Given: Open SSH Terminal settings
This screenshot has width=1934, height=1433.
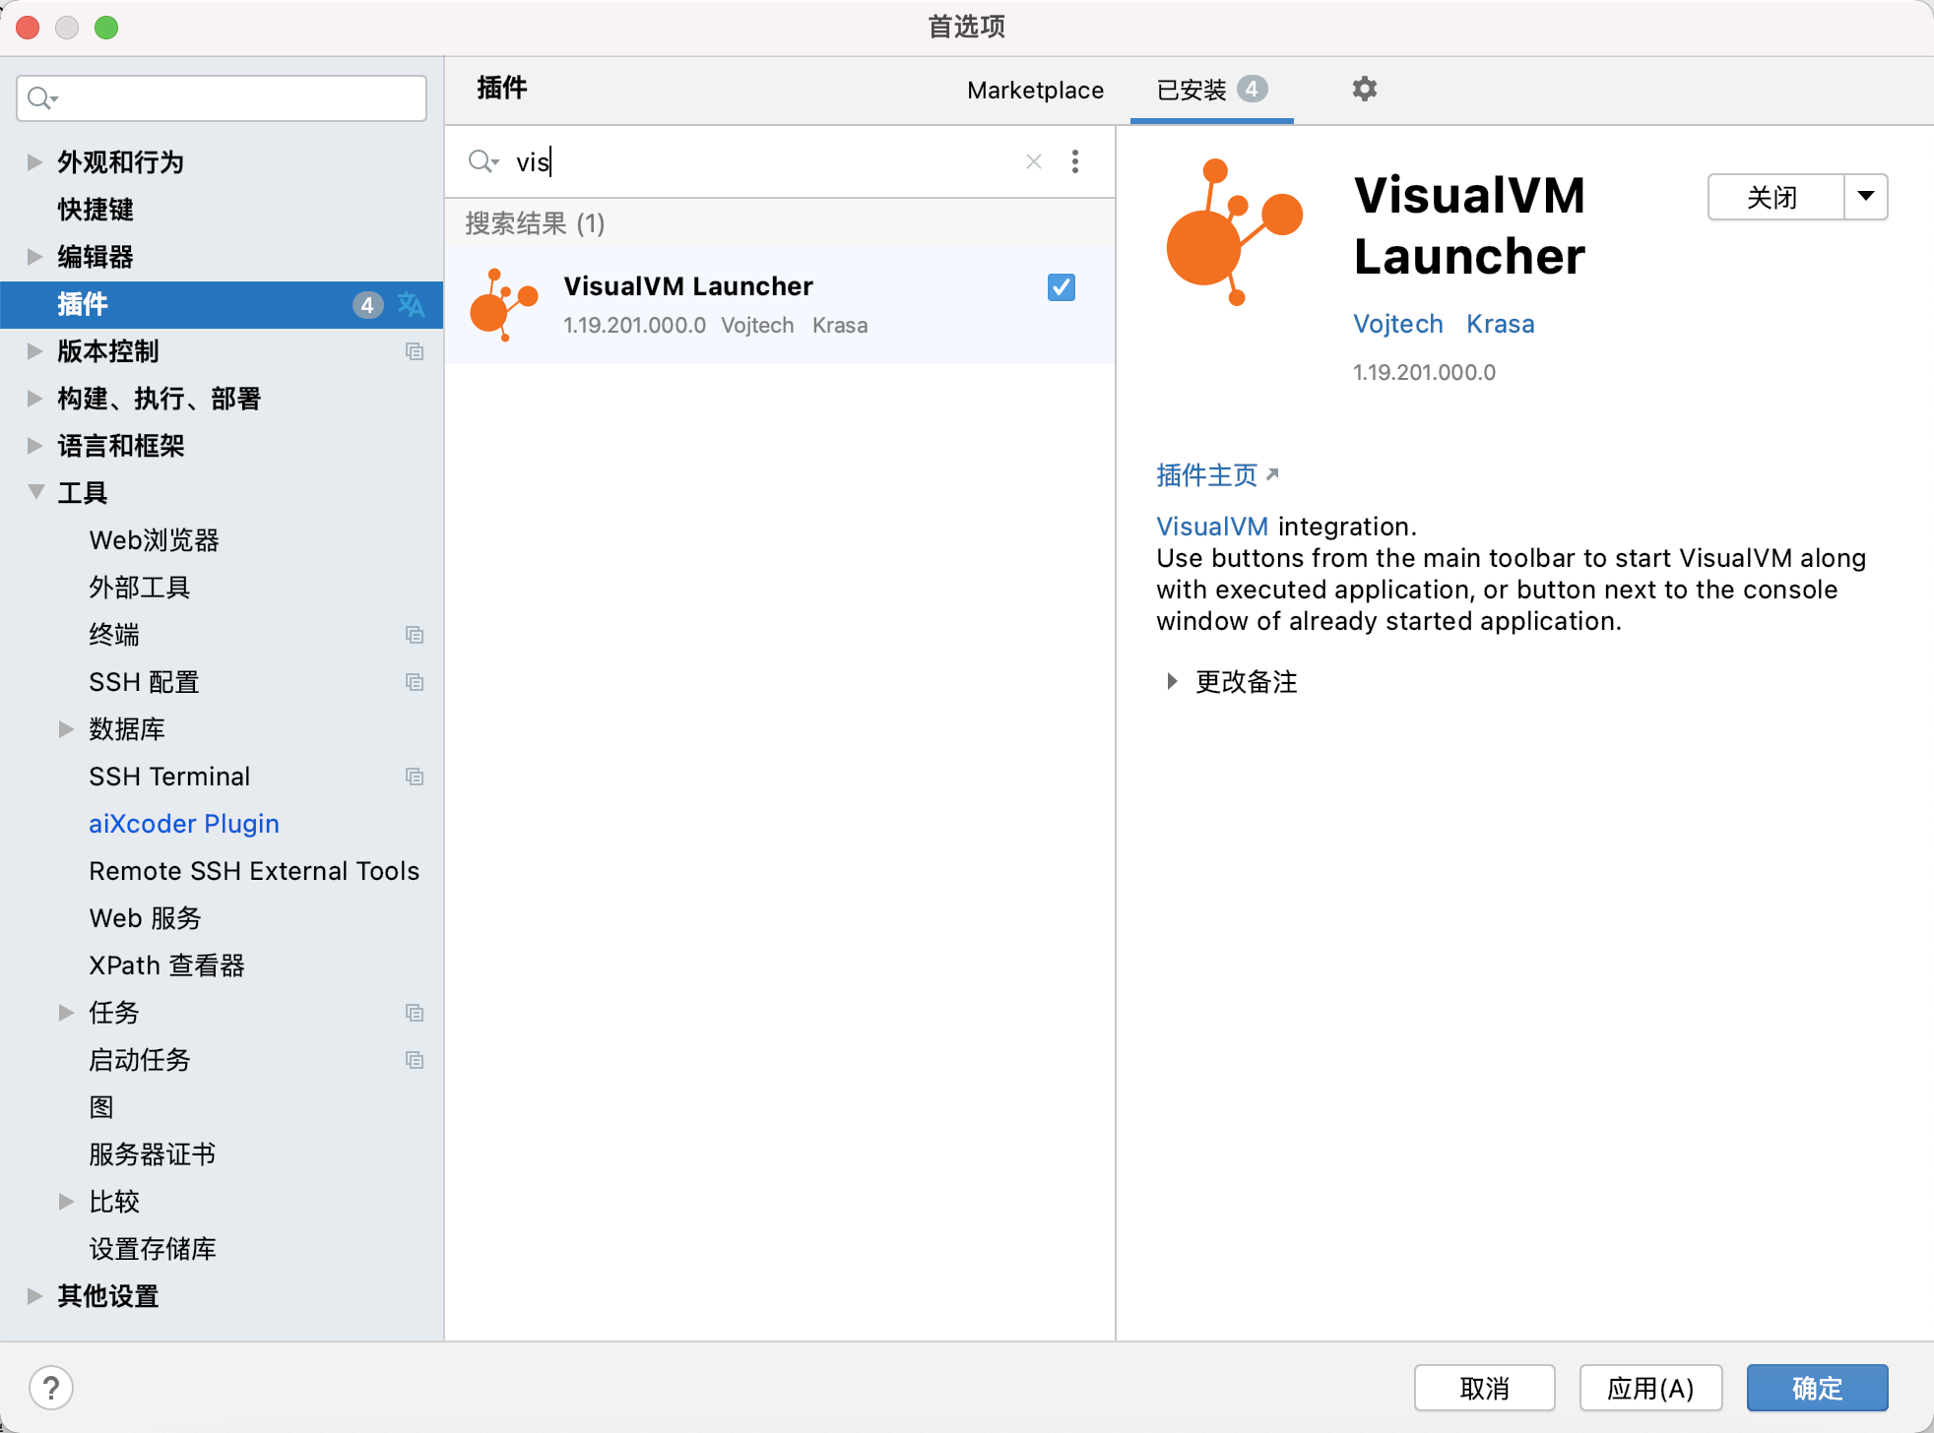Looking at the screenshot, I should [x=169, y=777].
